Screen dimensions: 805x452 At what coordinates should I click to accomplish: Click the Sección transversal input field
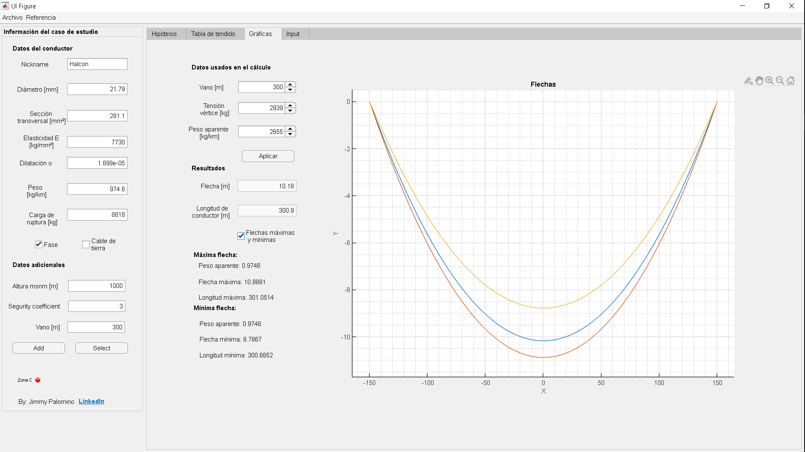click(x=97, y=116)
